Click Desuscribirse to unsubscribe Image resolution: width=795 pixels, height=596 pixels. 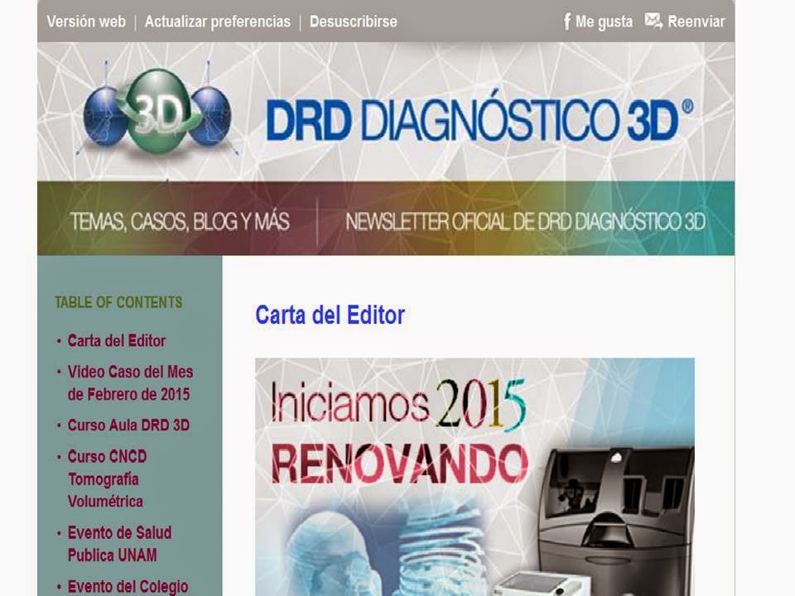pos(352,22)
